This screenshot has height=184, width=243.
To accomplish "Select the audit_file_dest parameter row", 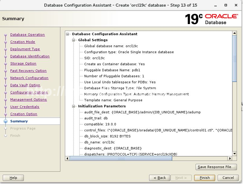I will pos(142,112).
